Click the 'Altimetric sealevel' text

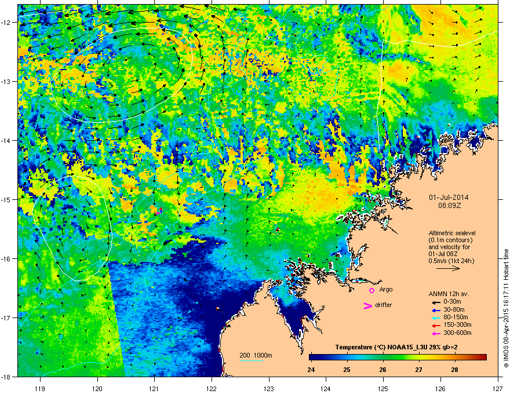tap(452, 233)
